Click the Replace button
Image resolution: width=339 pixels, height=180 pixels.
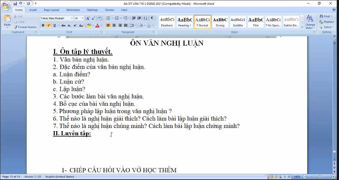[326, 22]
